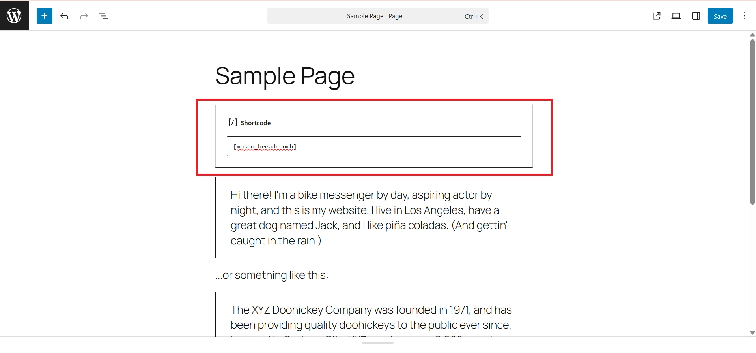Select the Sample Page title in top bar
Image resolution: width=756 pixels, height=353 pixels.
point(374,16)
